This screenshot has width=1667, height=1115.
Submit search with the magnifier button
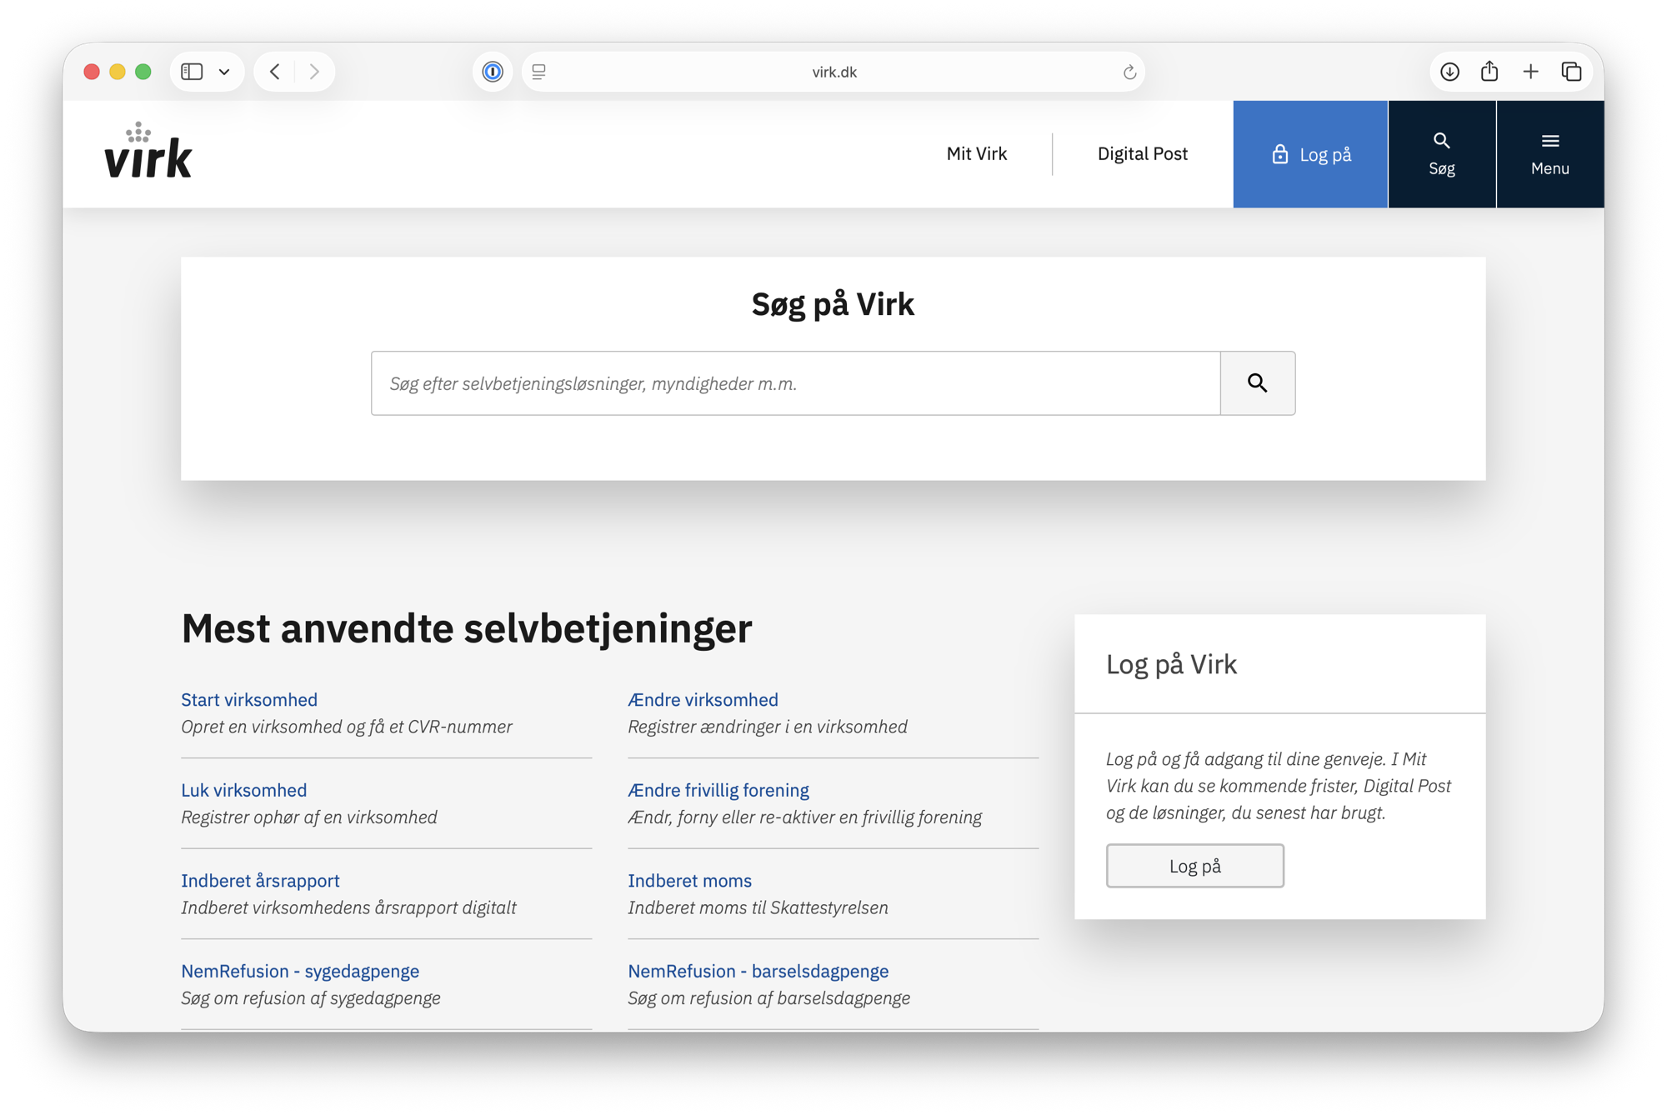pyautogui.click(x=1258, y=383)
